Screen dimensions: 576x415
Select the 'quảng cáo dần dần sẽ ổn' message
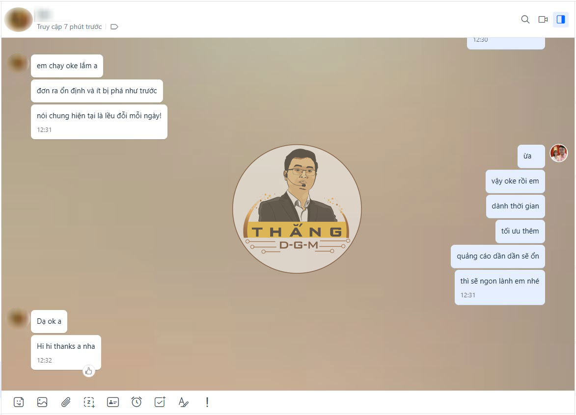498,256
